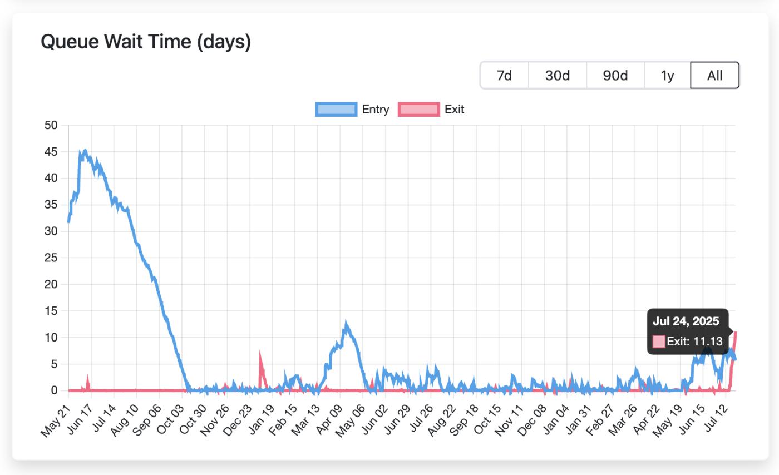Image resolution: width=779 pixels, height=475 pixels.
Task: Click the Jul 24, 2025 tooltip box
Action: [687, 331]
